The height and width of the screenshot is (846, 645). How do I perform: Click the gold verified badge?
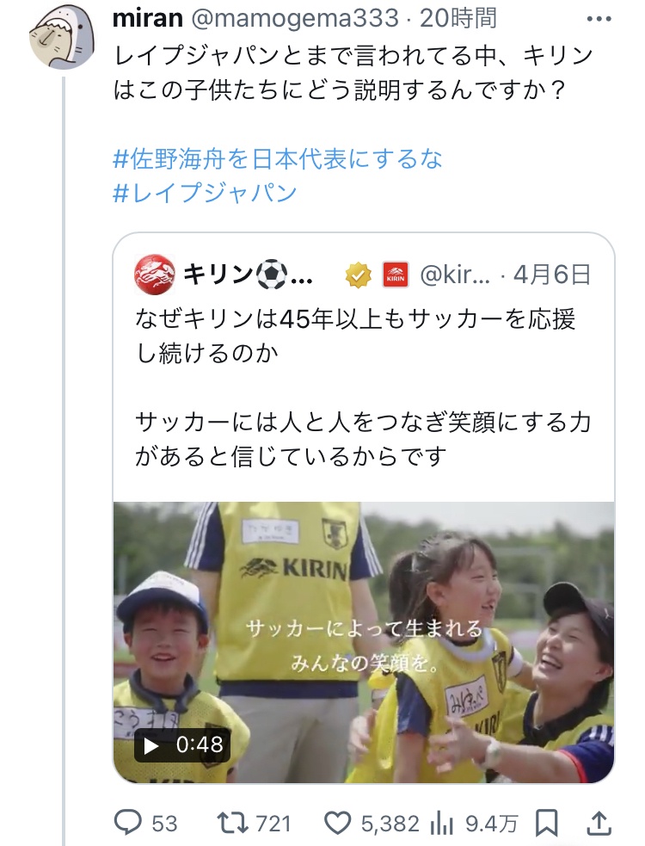(x=358, y=275)
